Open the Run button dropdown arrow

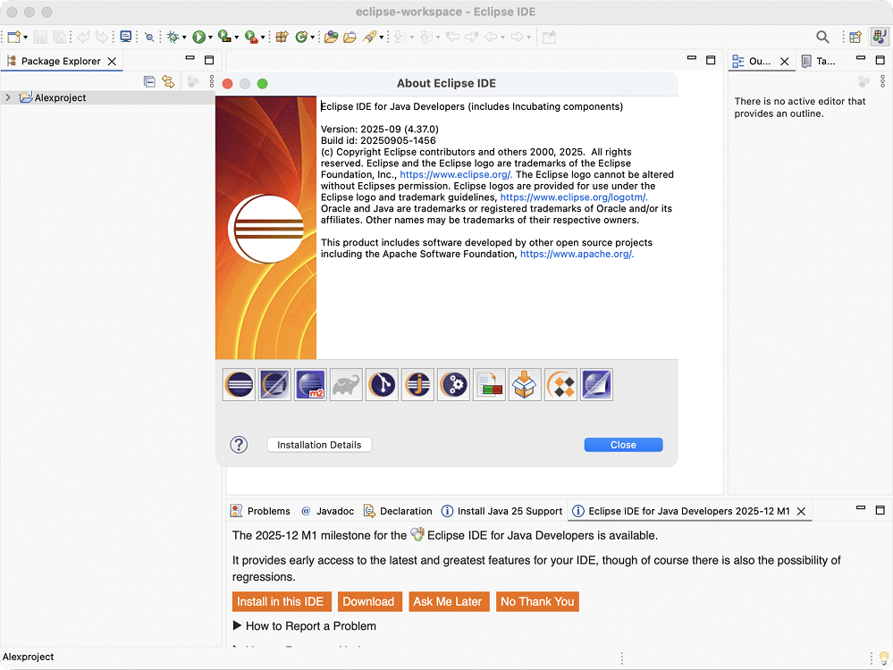(x=210, y=38)
